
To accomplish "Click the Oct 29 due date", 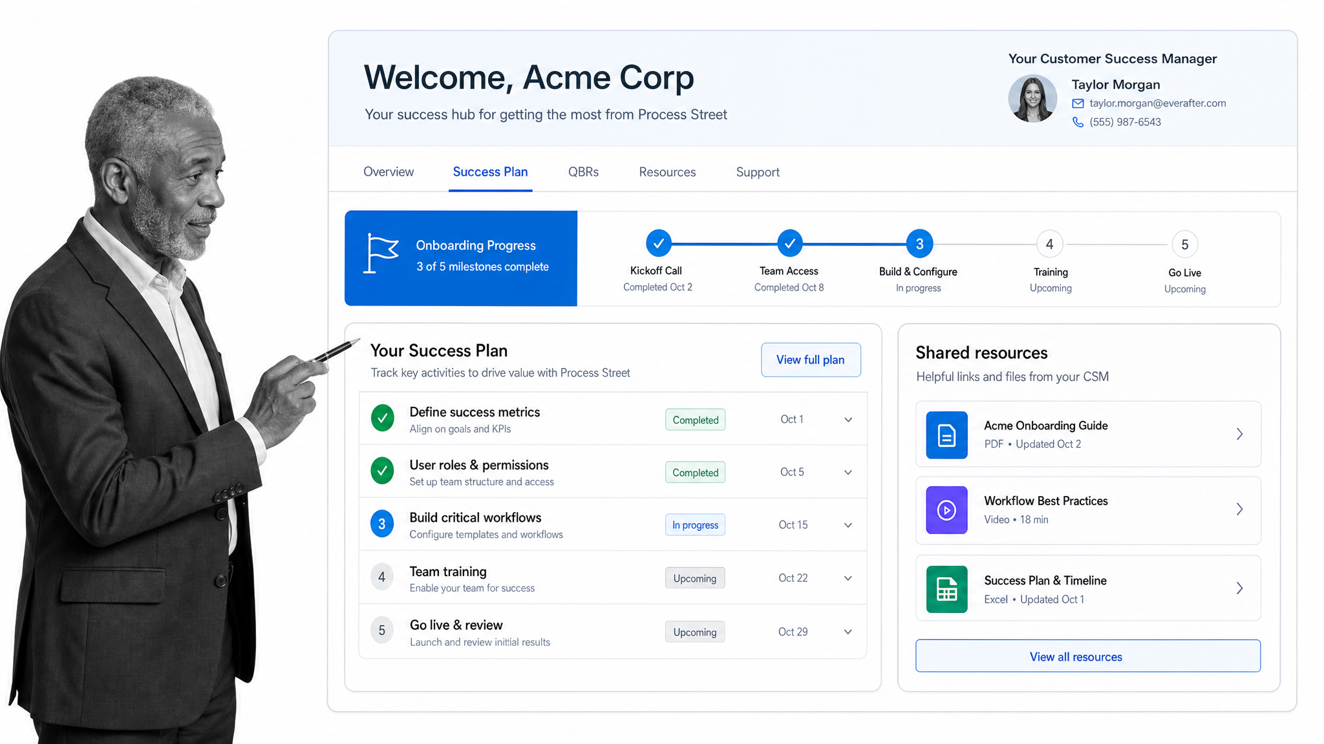I will pyautogui.click(x=793, y=632).
